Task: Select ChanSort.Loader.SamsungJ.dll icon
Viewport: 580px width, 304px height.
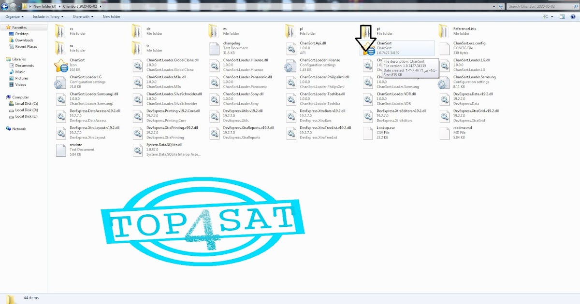Action: tap(60, 99)
